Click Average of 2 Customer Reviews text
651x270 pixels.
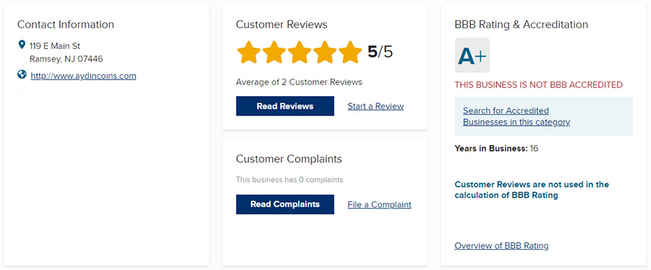point(299,82)
